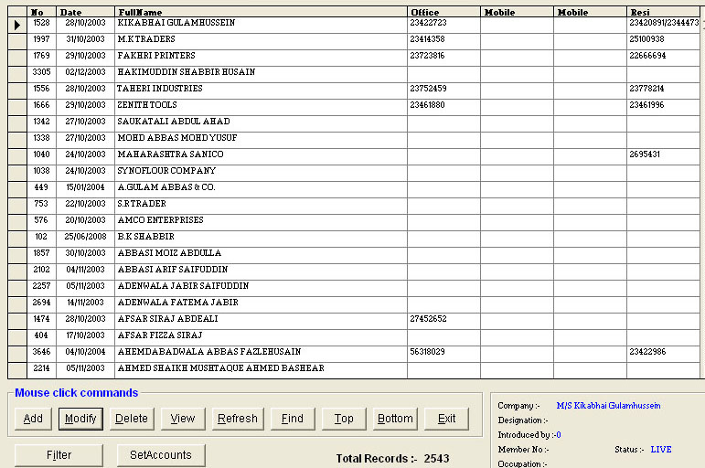The image size is (705, 468).
Task: Click record number 3646
Action: point(41,352)
